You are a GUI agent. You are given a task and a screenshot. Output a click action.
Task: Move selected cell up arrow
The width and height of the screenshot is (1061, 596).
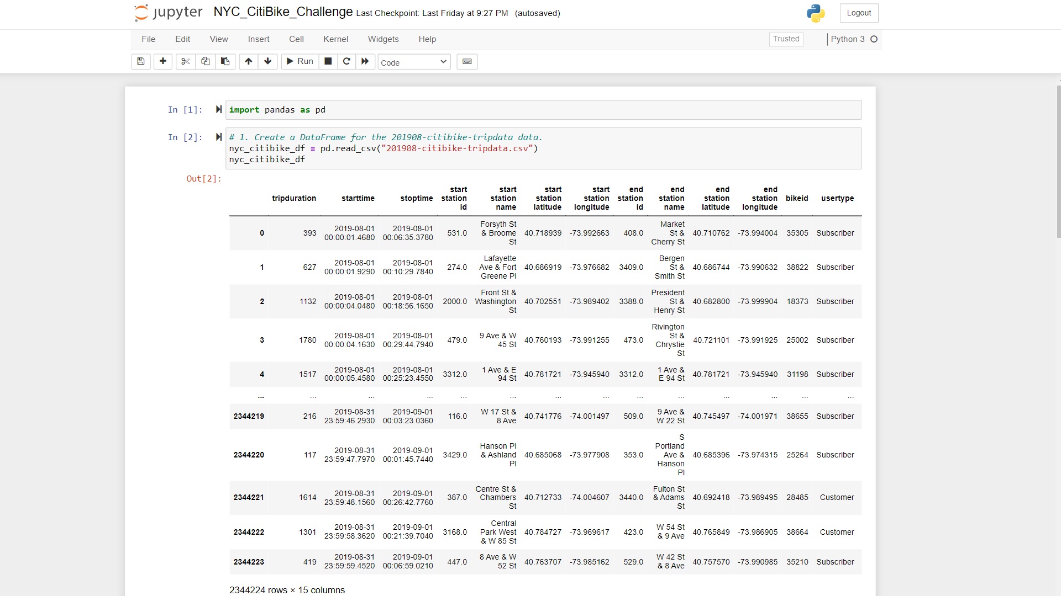pyautogui.click(x=249, y=61)
